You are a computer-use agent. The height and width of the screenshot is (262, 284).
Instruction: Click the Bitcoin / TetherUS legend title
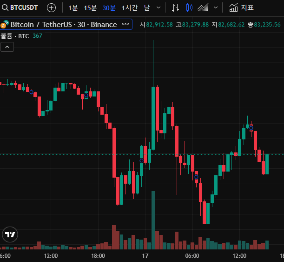pyautogui.click(x=63, y=24)
